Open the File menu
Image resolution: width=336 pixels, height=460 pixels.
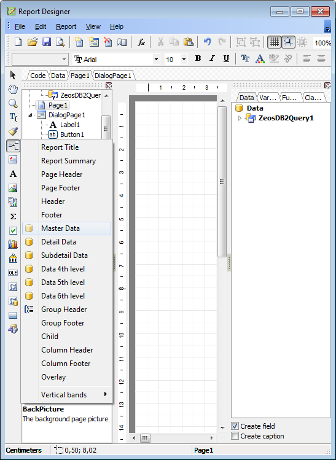point(20,26)
